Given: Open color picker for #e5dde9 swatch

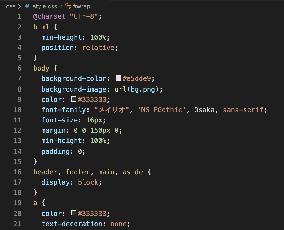Looking at the screenshot, I should click(118, 78).
